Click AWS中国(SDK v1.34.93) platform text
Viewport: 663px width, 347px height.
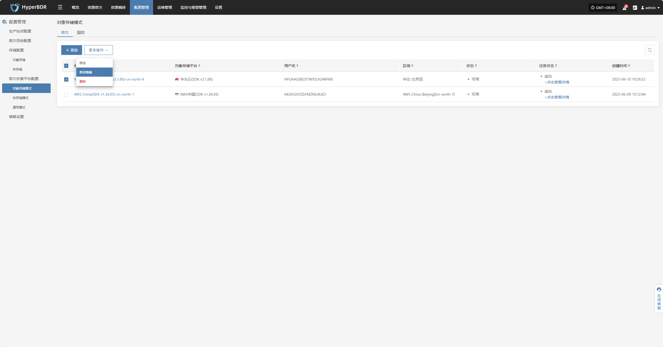pos(199,94)
